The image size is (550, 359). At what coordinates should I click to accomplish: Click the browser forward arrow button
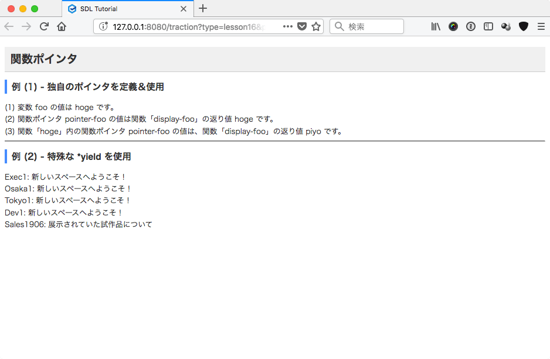[26, 26]
